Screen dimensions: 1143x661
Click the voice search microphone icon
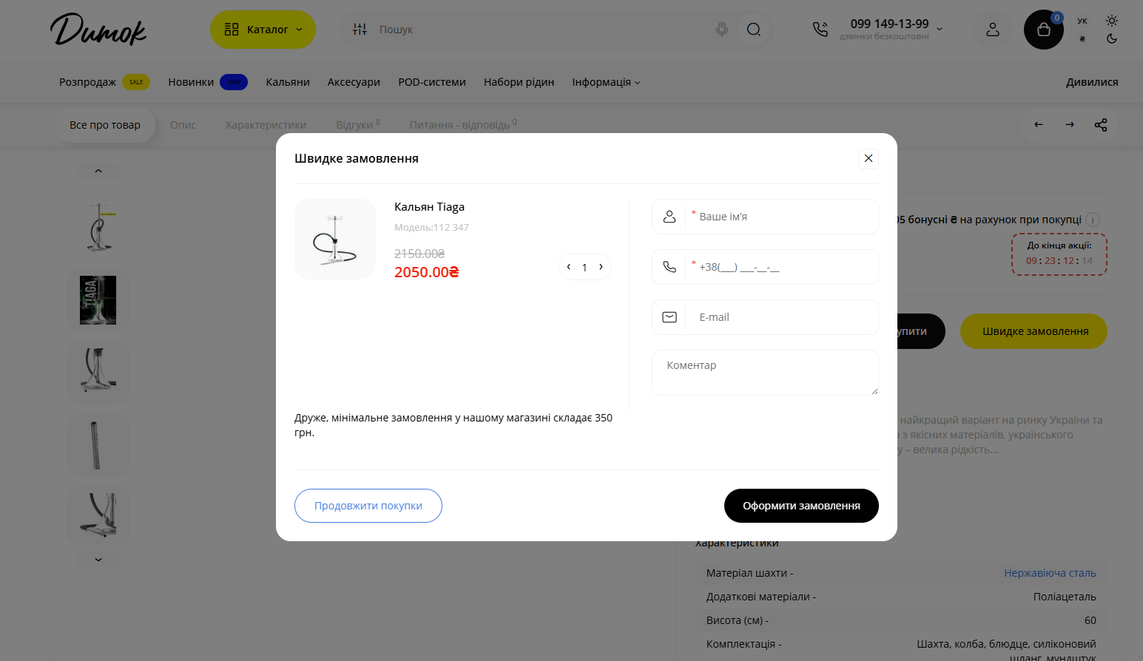tap(722, 30)
